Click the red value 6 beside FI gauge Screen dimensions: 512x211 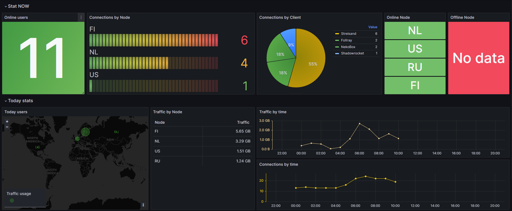tap(244, 40)
